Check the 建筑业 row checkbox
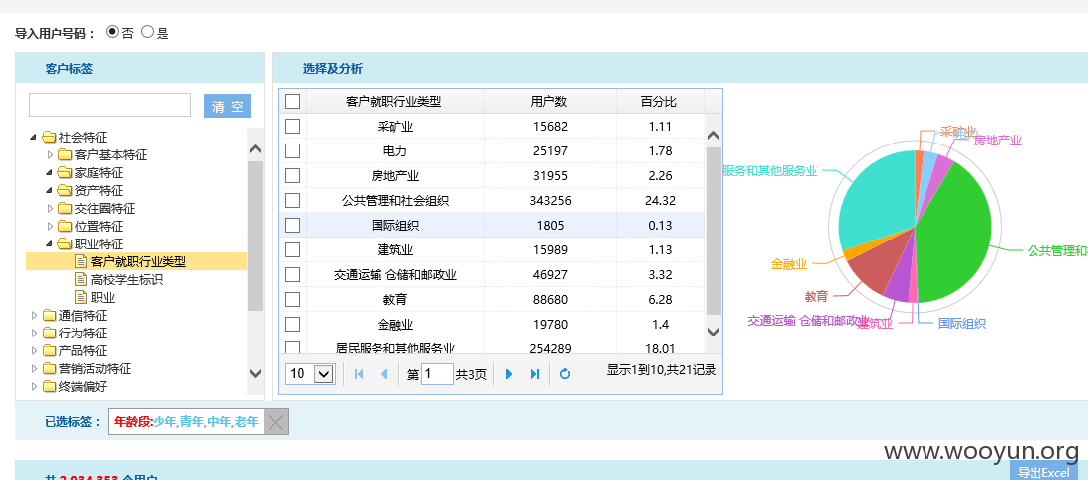Viewport: 1088px width, 480px height. click(x=293, y=250)
